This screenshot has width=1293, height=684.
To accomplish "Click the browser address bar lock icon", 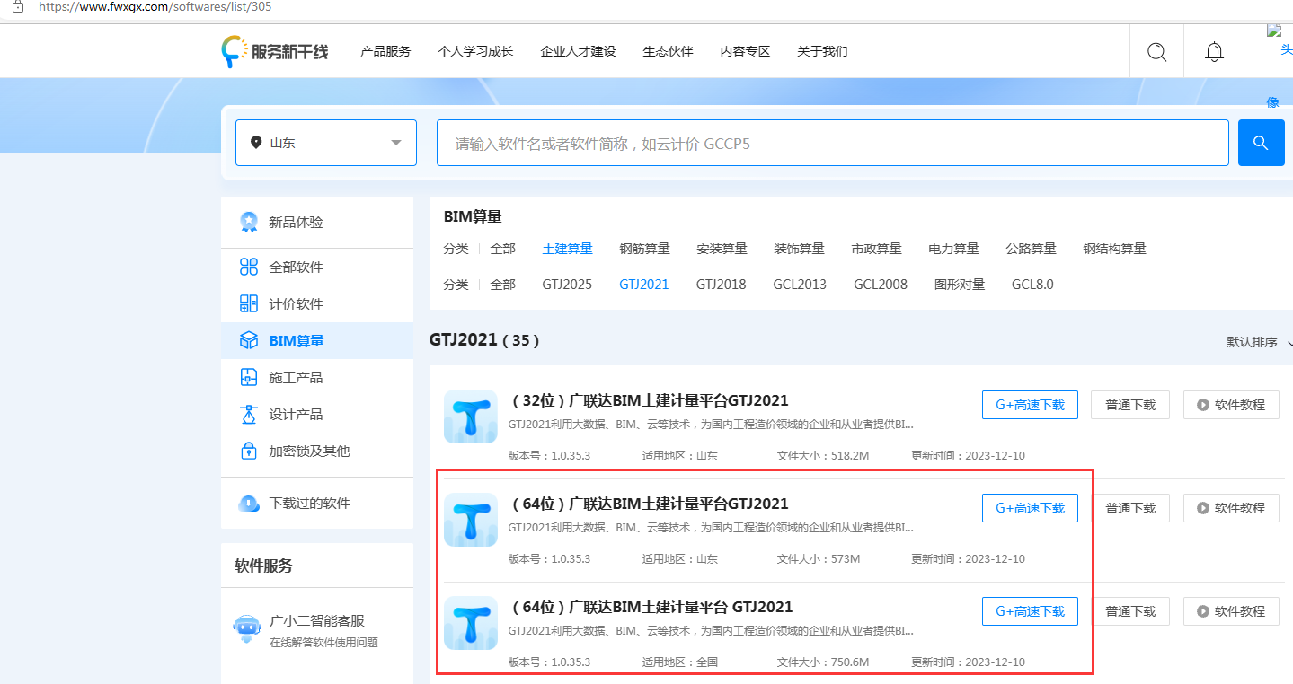I will (x=17, y=6).
